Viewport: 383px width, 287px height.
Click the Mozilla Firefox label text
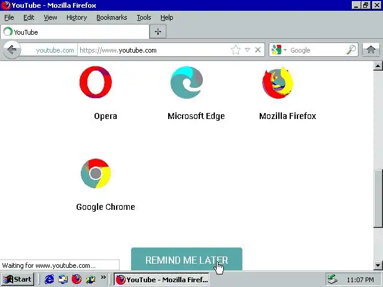(287, 116)
